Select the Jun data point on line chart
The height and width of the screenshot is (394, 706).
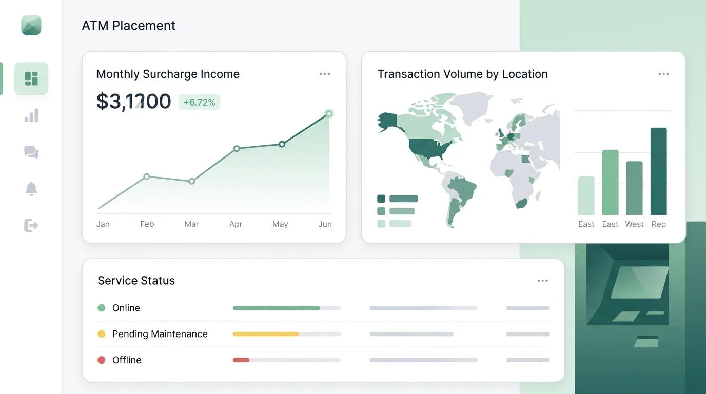point(329,113)
